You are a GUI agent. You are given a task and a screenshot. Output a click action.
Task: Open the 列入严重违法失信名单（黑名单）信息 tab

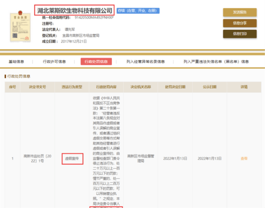coord(216,62)
